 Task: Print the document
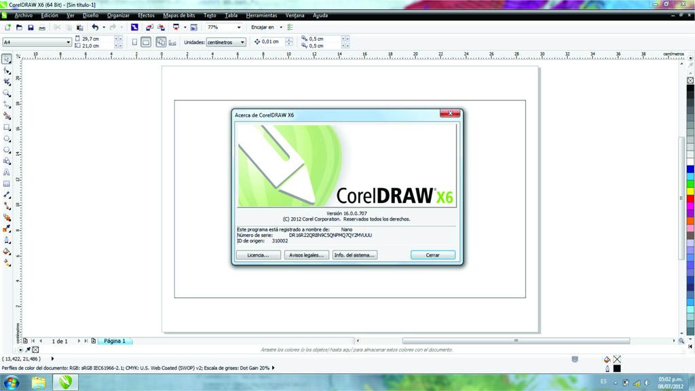(42, 27)
